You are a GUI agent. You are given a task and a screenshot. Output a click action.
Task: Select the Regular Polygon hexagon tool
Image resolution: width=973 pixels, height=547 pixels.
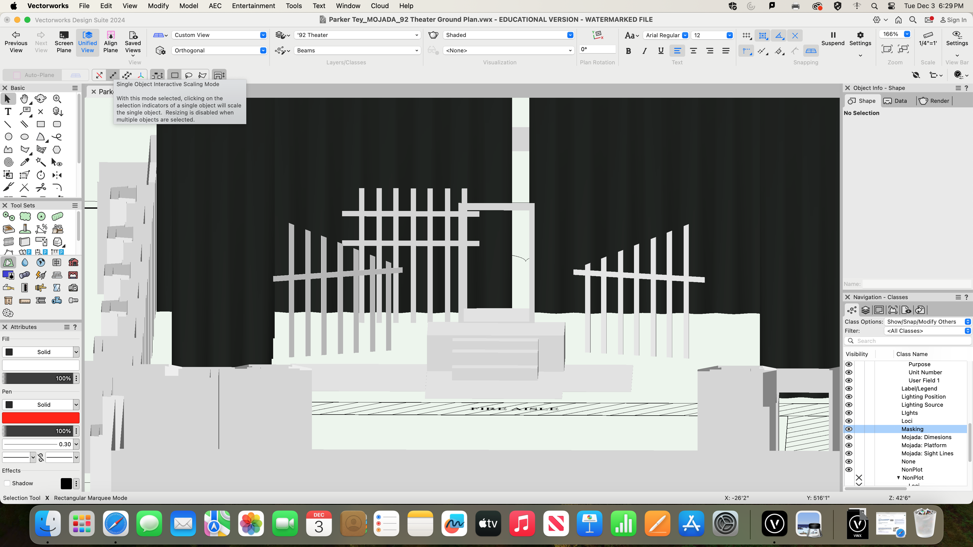click(57, 149)
